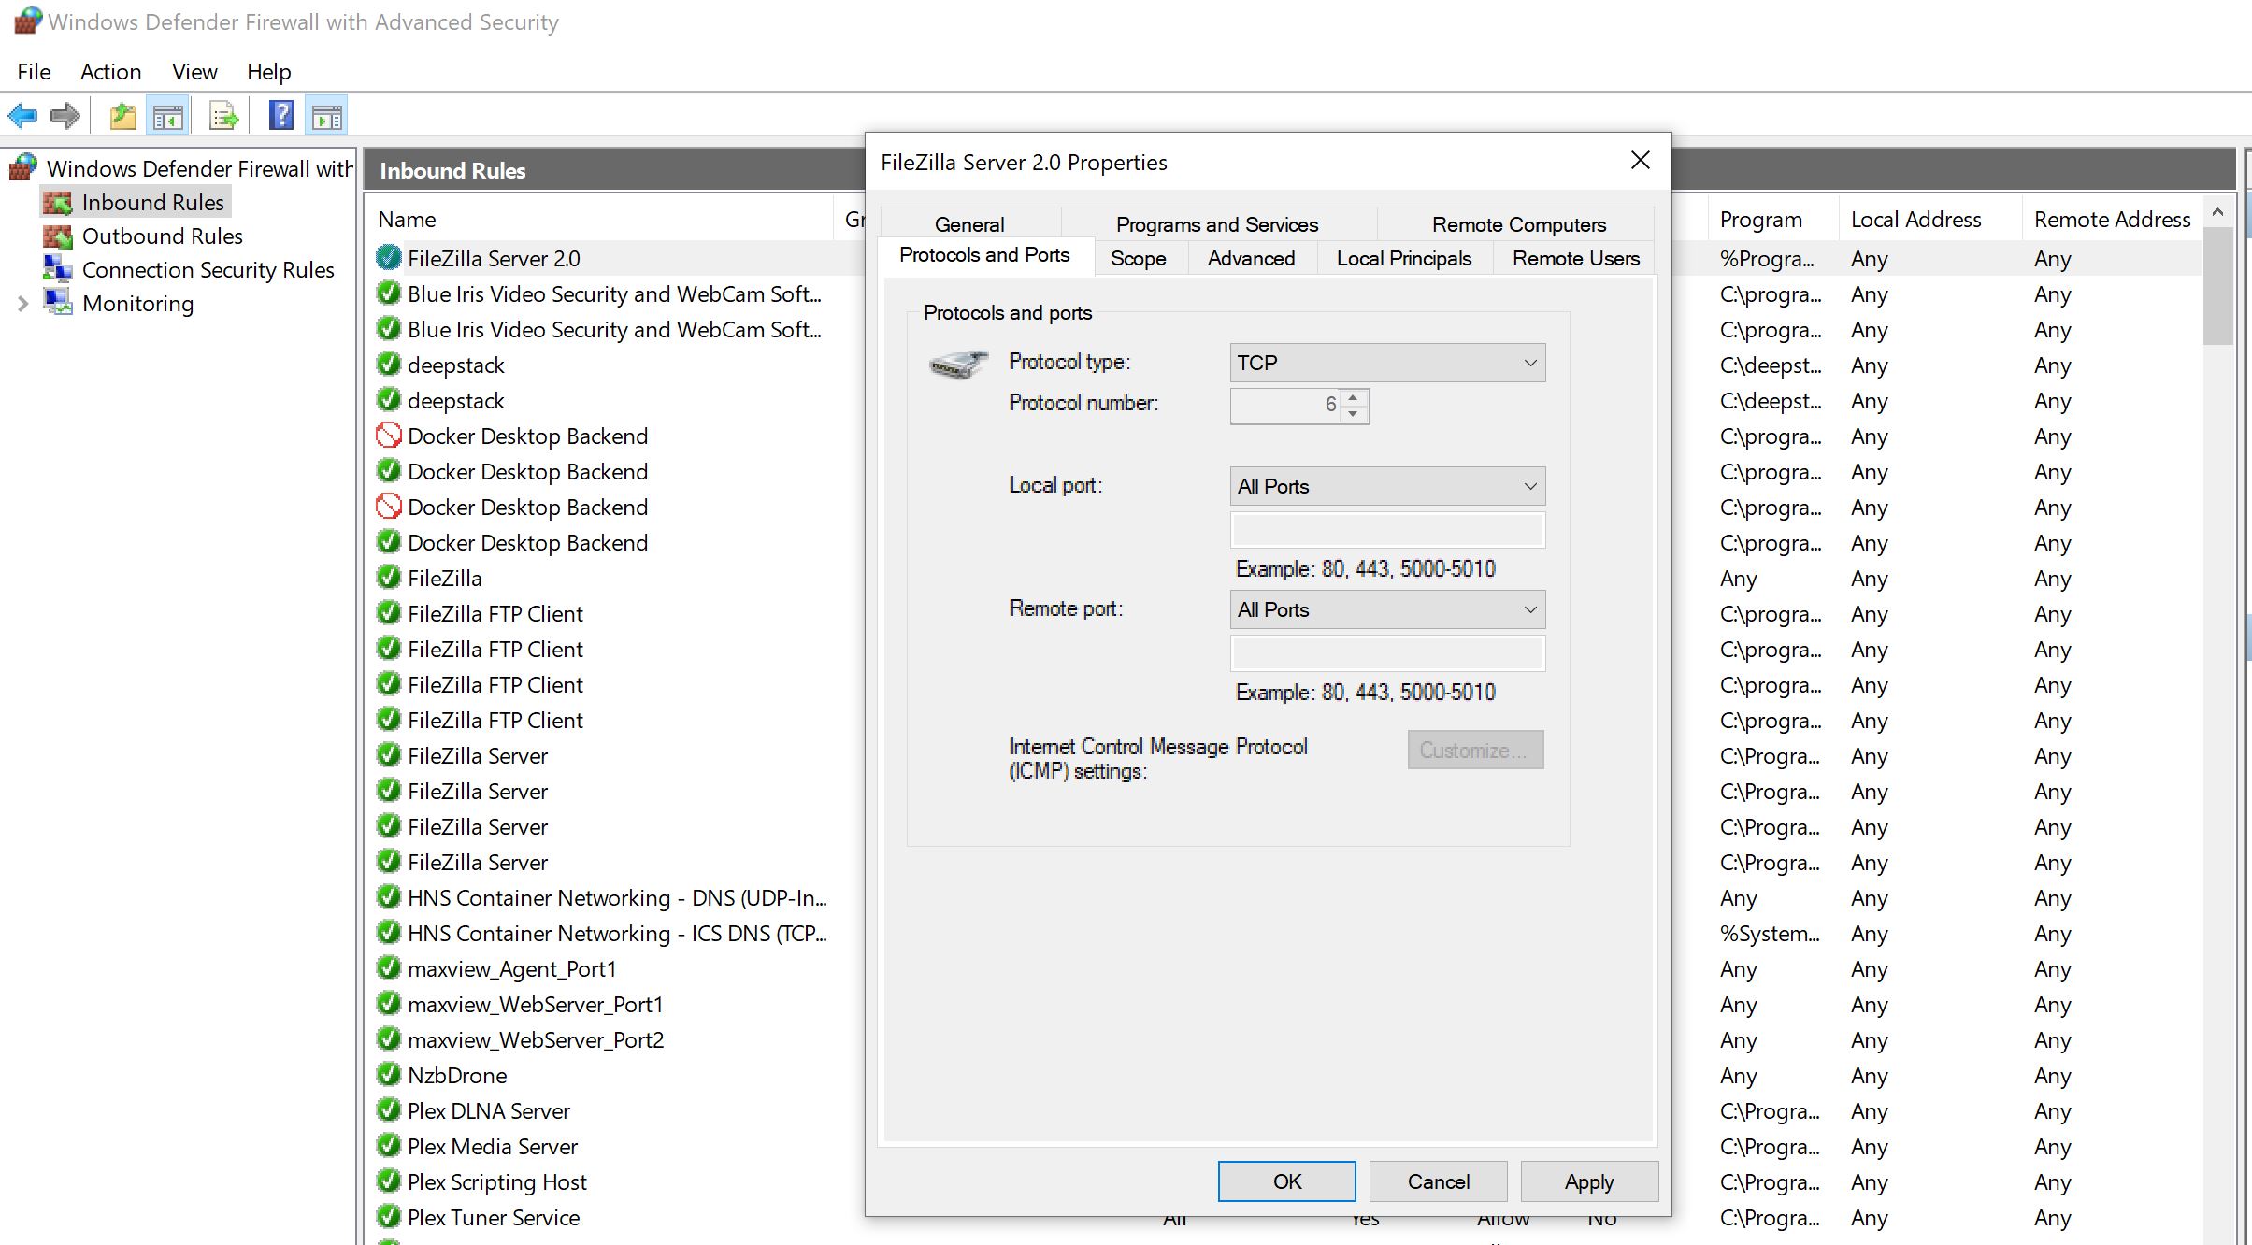
Task: Open the Protocol type dropdown
Action: click(1387, 363)
